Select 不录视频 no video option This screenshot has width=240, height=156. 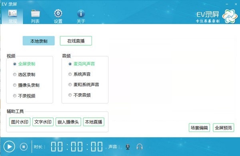(x=24, y=96)
